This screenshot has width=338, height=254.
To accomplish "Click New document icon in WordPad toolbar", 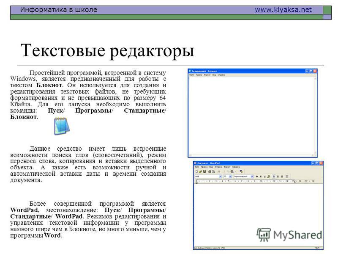I will point(196,171).
